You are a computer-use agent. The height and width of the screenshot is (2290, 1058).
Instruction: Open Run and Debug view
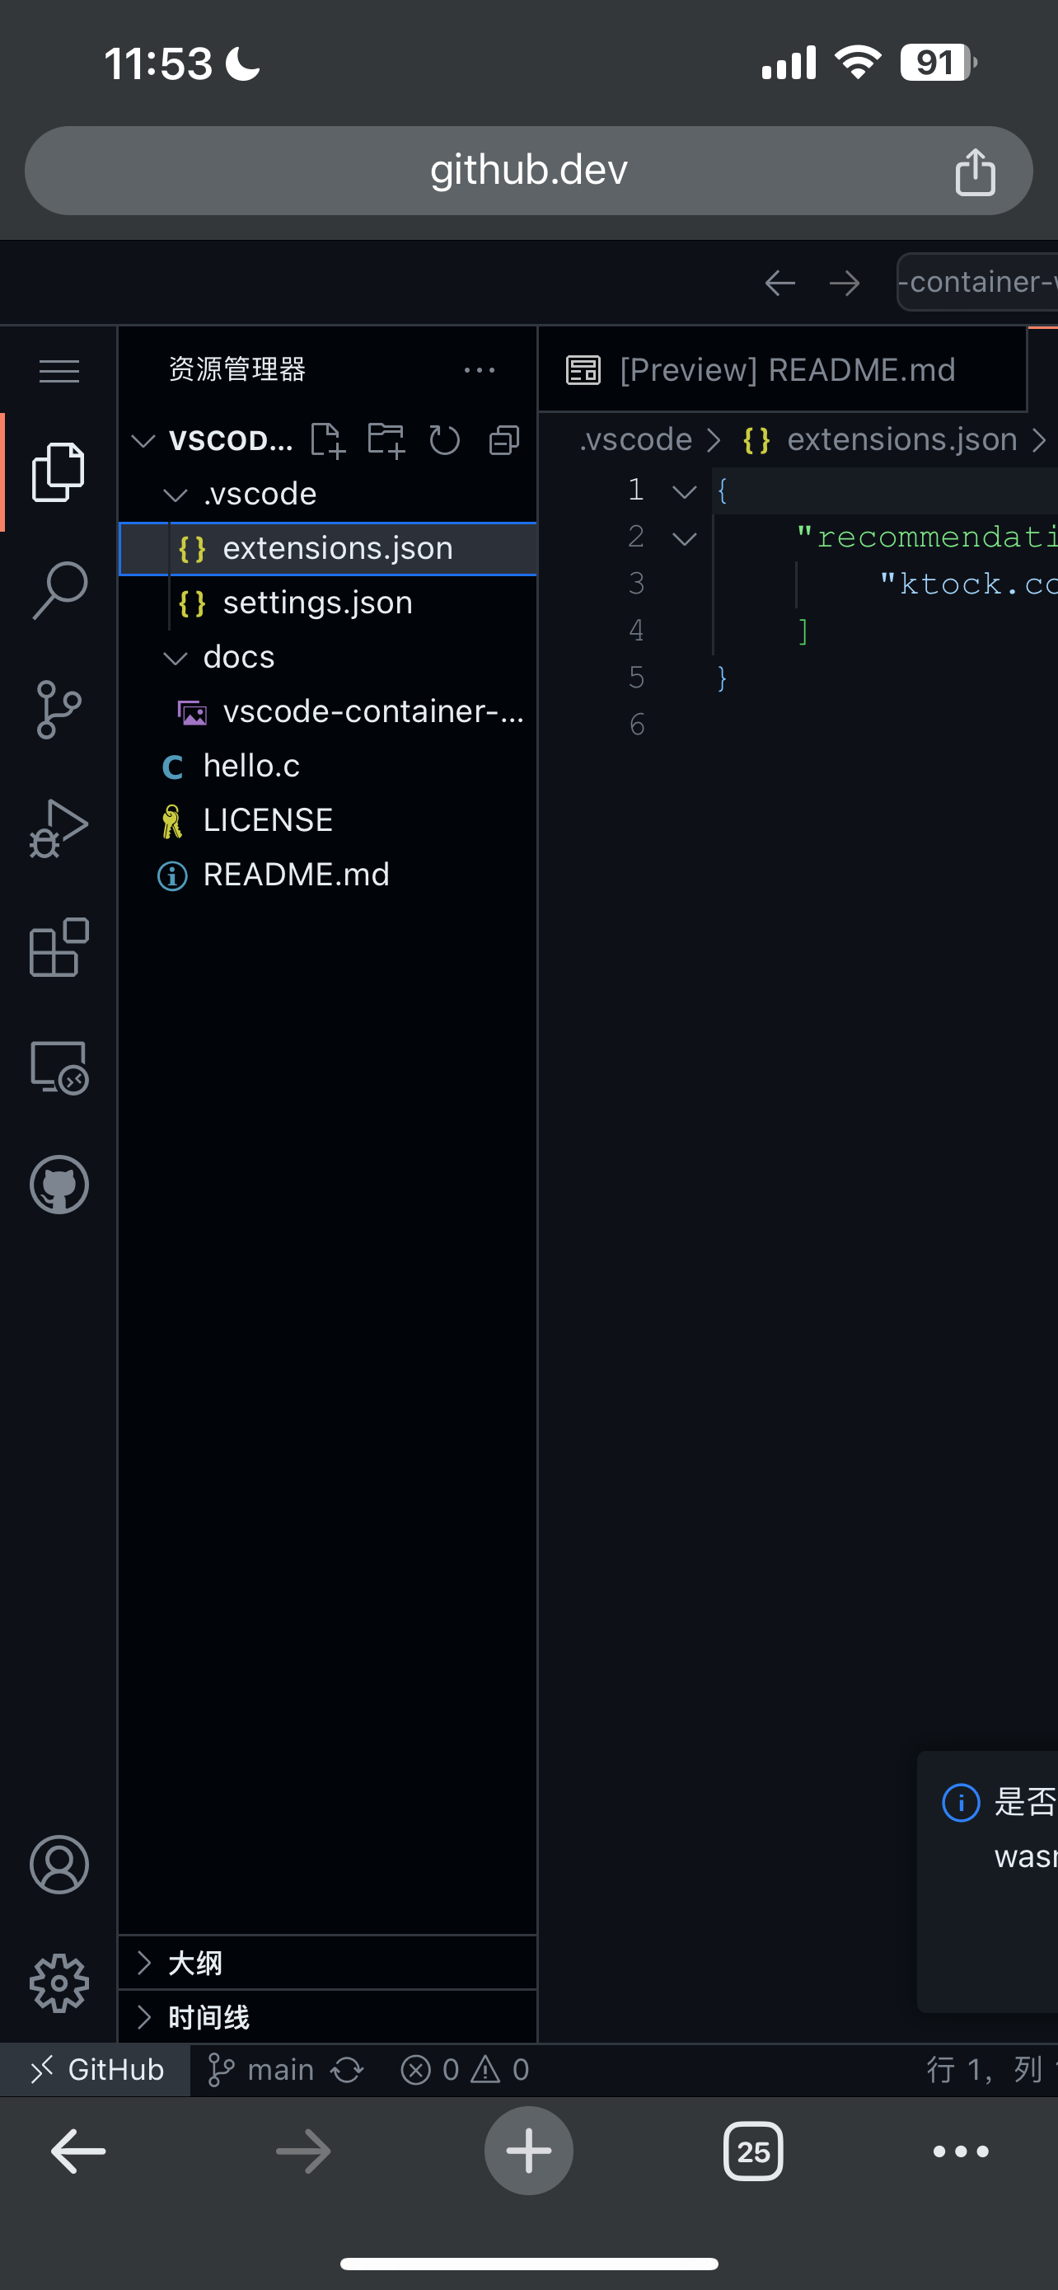coord(59,828)
